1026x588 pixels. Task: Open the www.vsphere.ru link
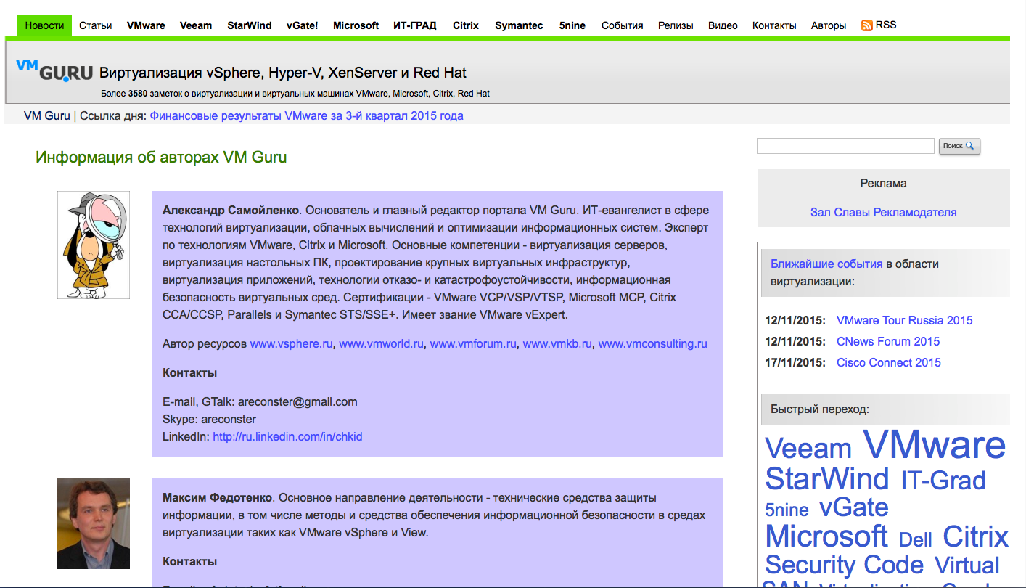click(x=291, y=343)
